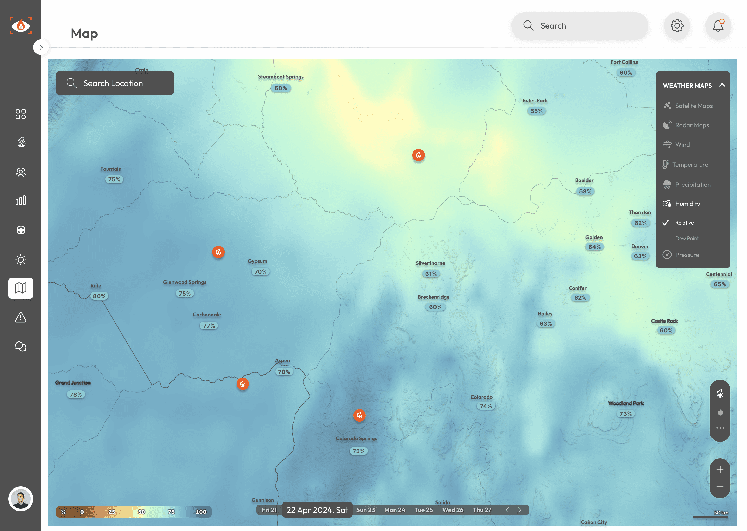Image resolution: width=747 pixels, height=531 pixels.
Task: Click the Carbondale 77% humidity label
Action: (x=209, y=326)
